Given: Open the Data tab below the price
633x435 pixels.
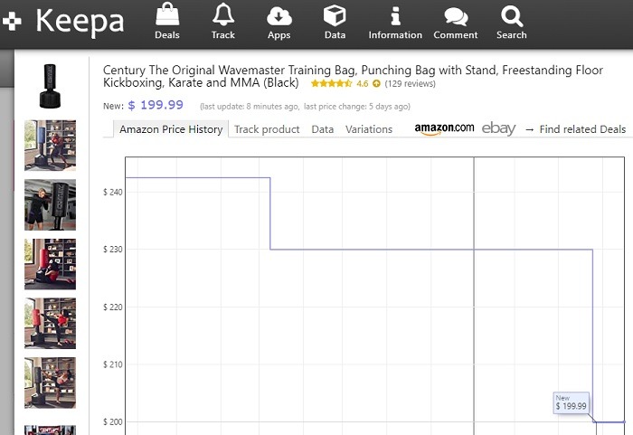Looking at the screenshot, I should point(323,129).
